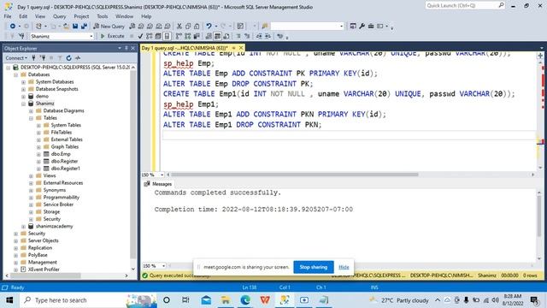Click the Hide link in sharing bar

point(344,267)
